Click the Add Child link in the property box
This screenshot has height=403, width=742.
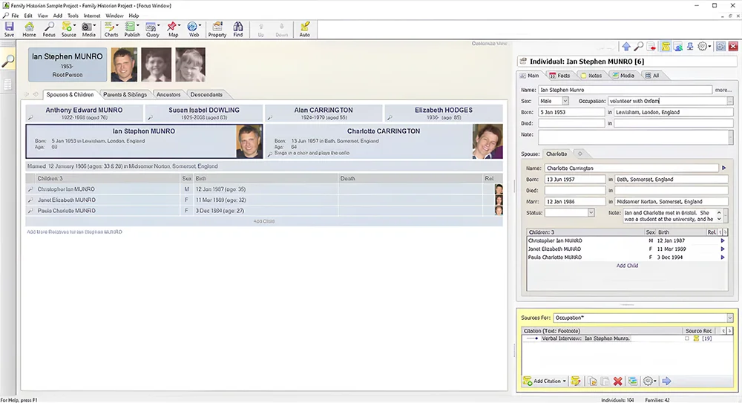[x=627, y=266]
